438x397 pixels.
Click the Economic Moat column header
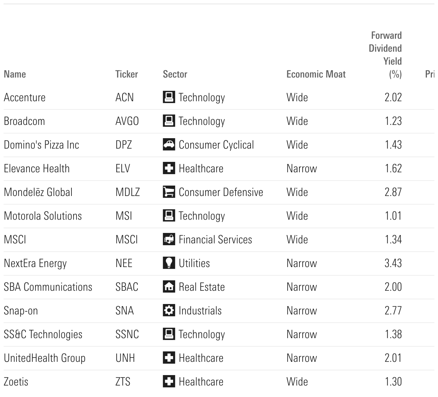point(316,74)
